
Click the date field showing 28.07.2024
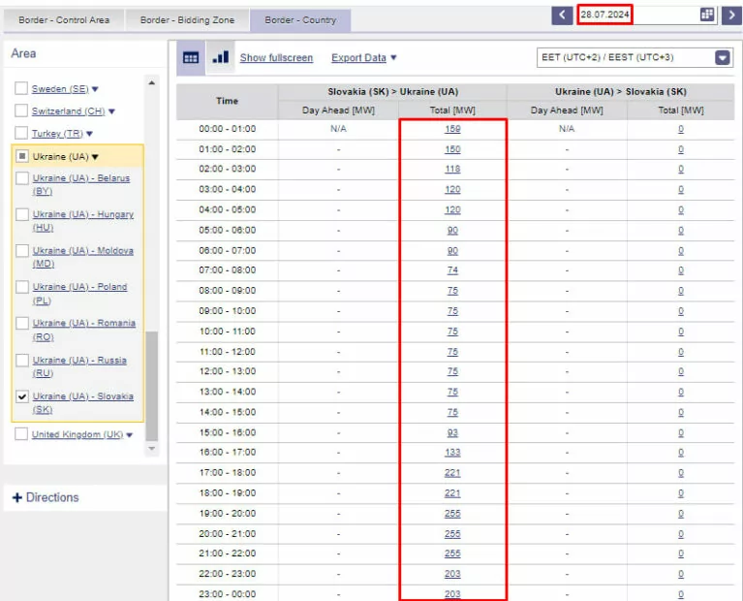[604, 15]
